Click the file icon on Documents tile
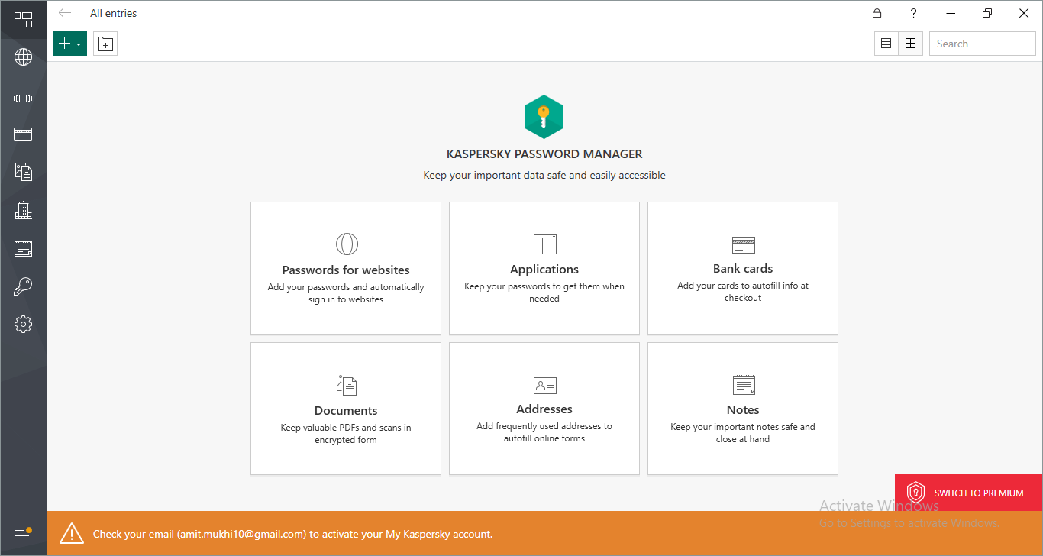1043x556 pixels. [346, 384]
